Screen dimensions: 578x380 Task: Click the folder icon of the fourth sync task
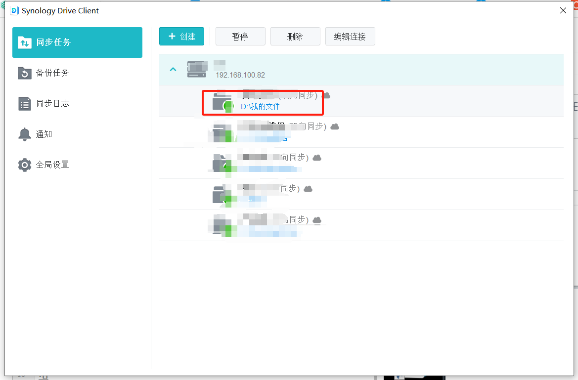(x=222, y=195)
